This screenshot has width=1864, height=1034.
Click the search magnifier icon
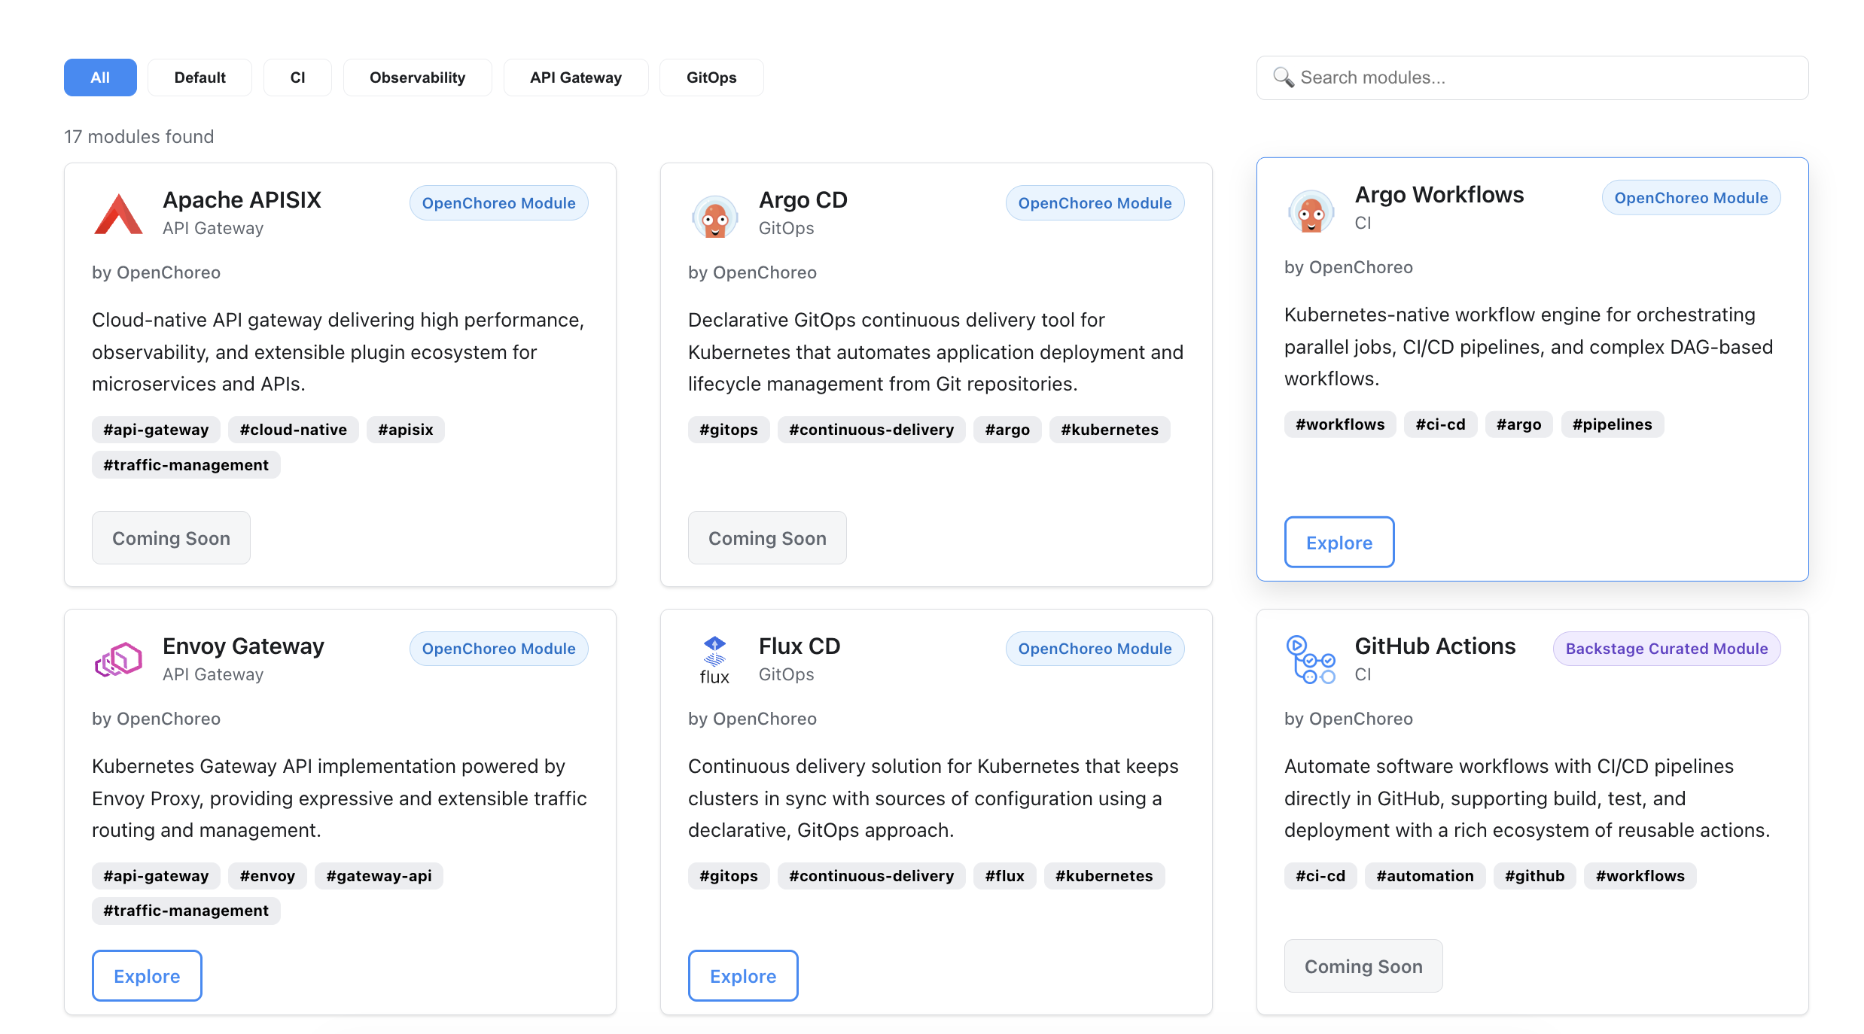pos(1283,78)
